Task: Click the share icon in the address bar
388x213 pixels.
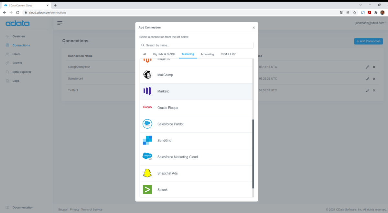Action: pyautogui.click(x=348, y=13)
